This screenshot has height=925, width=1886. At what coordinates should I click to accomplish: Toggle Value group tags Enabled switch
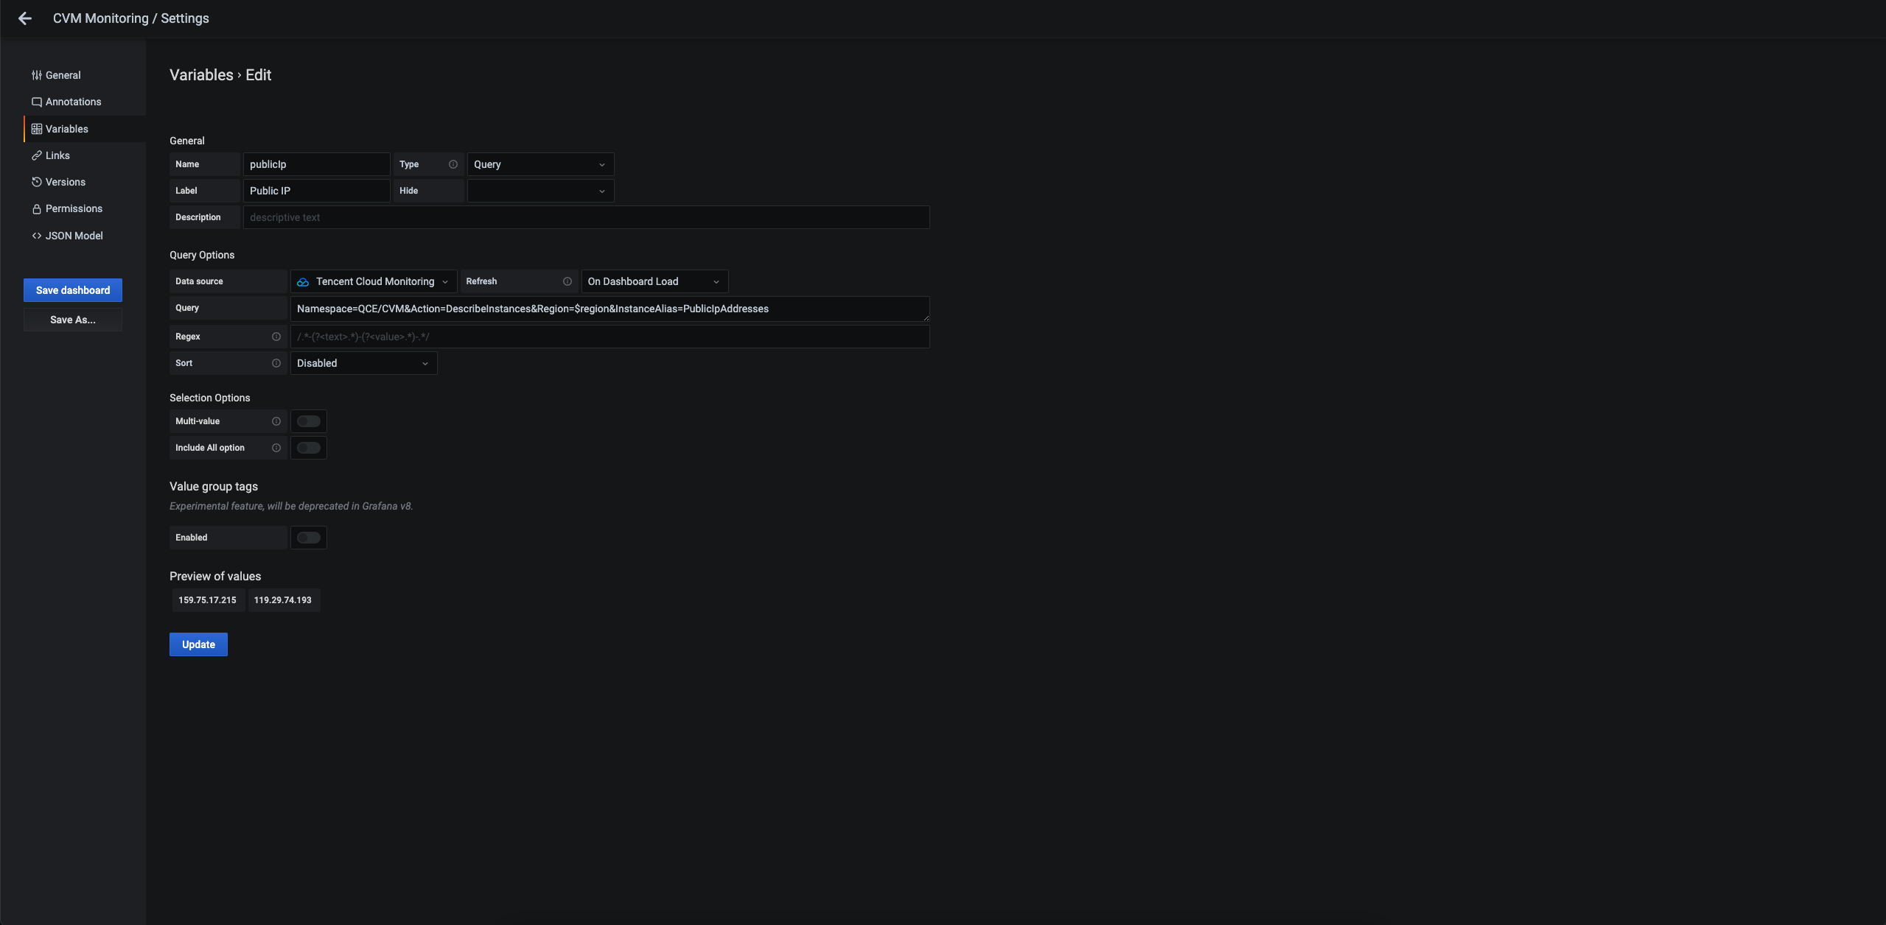309,538
